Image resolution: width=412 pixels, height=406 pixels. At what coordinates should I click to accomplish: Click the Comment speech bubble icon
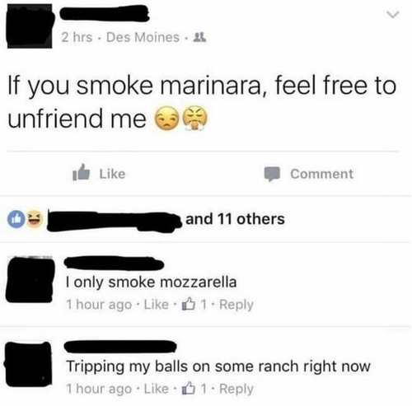click(x=272, y=174)
